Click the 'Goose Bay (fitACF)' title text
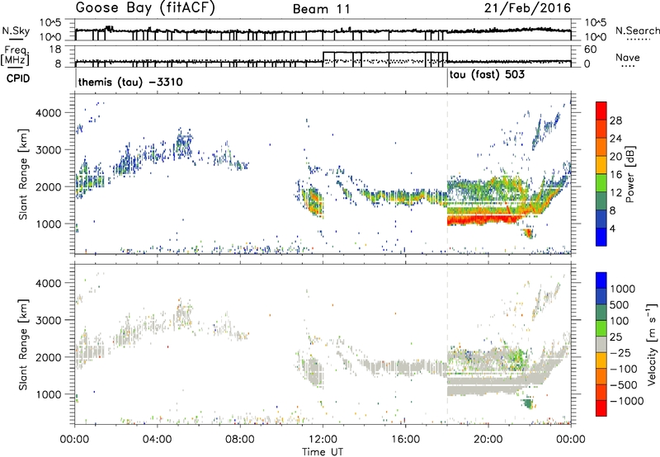This screenshot has width=660, height=457. 145,7
